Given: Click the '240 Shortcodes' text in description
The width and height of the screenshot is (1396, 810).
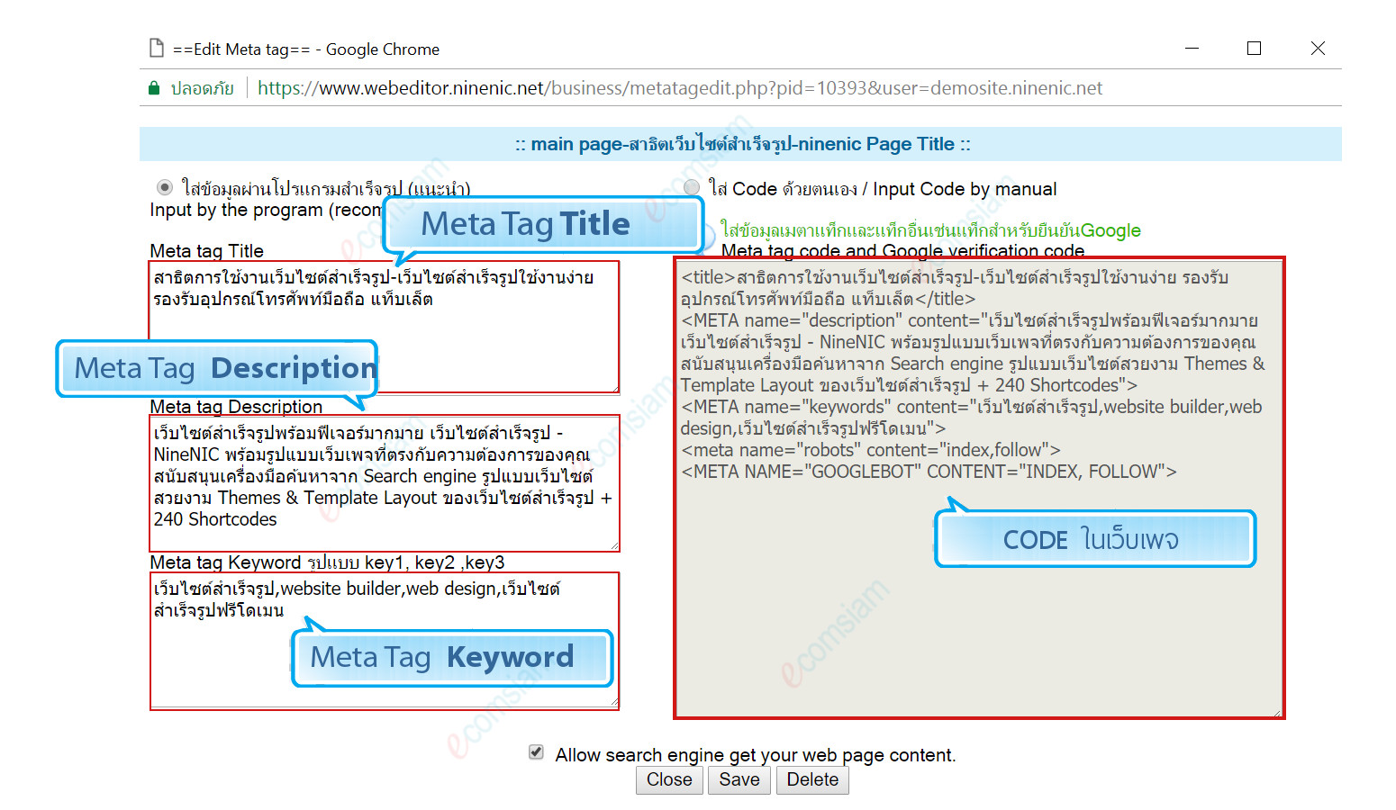Looking at the screenshot, I should (x=215, y=519).
